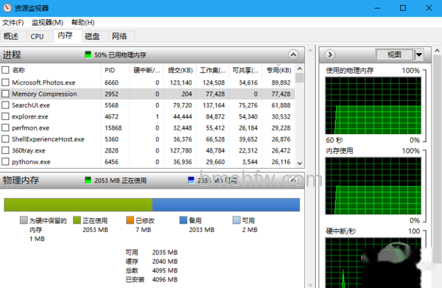Click the light blue 可用 legend swatch
Screen dimensions: 442x288
[236, 220]
